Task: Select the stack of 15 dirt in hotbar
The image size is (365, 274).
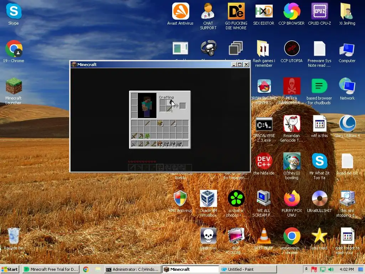Action: (160, 144)
